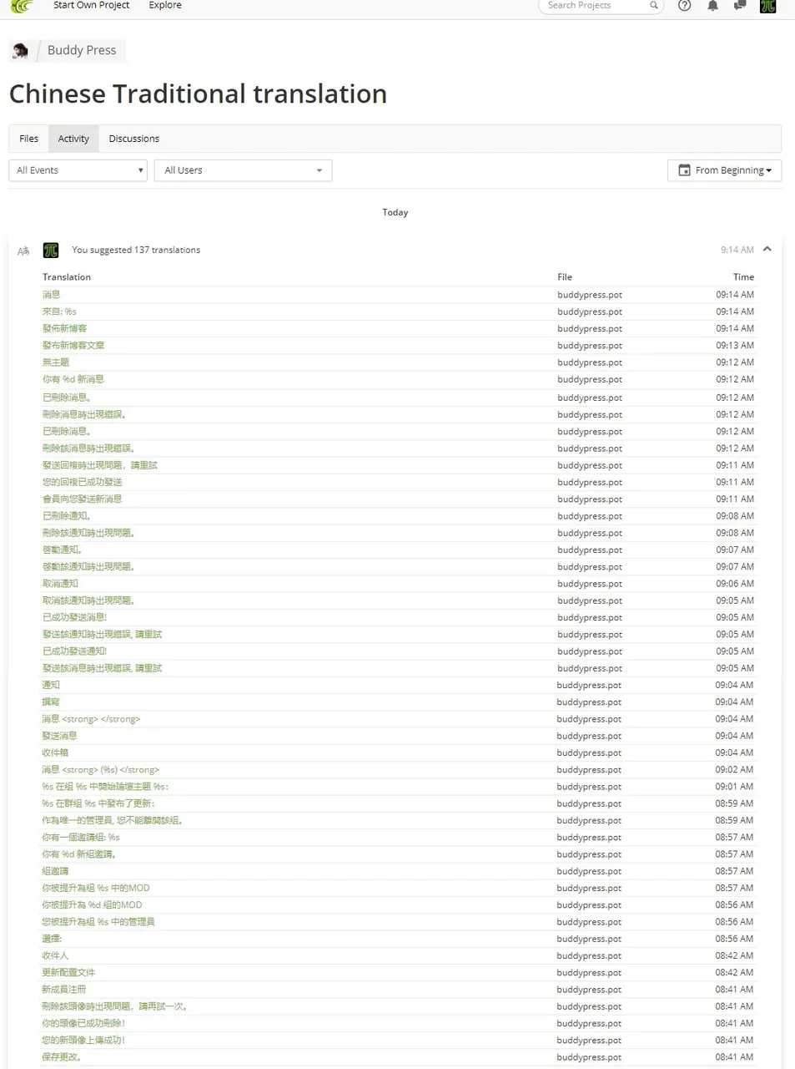
Task: Open the translation '啓動通知。'
Action: click(63, 550)
